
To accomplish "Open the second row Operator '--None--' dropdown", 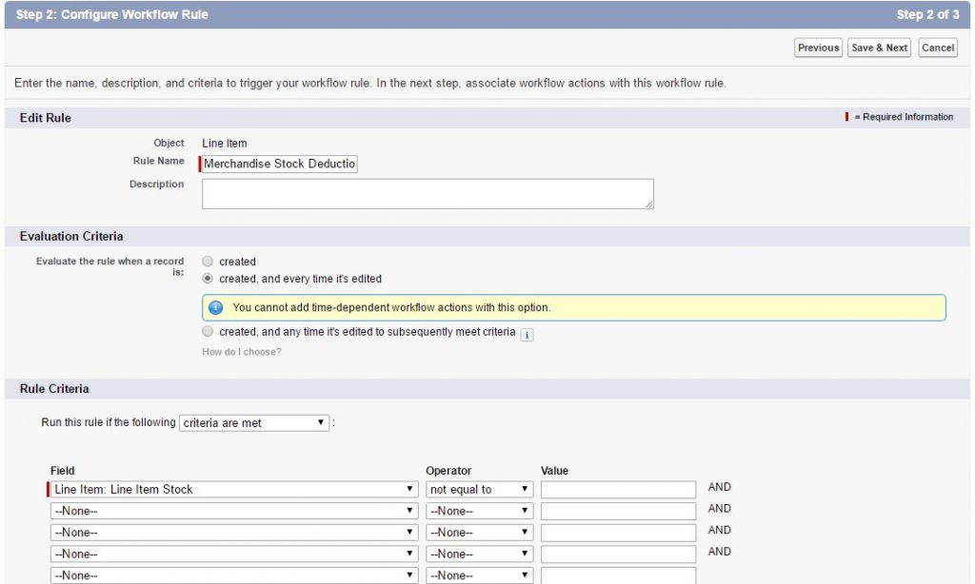I will click(479, 511).
